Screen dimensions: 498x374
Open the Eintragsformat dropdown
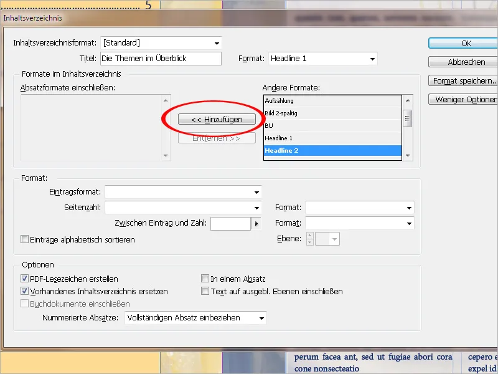[x=256, y=191]
